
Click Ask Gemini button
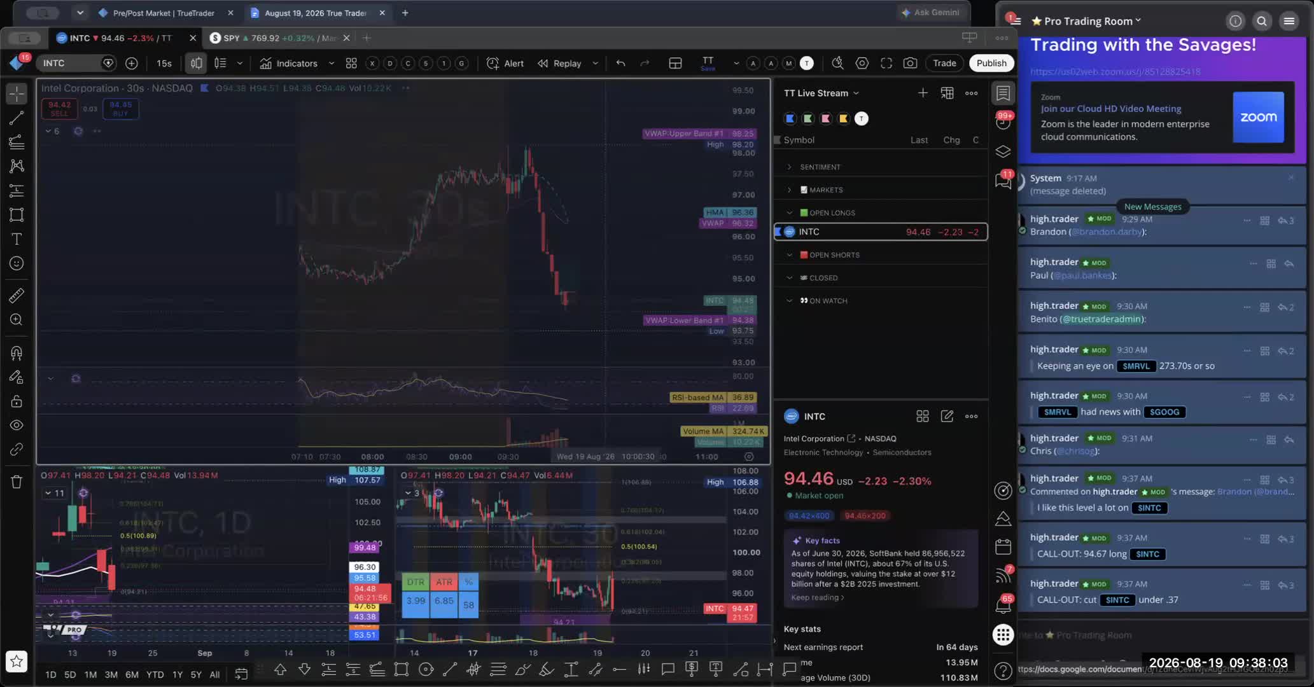[x=931, y=13]
